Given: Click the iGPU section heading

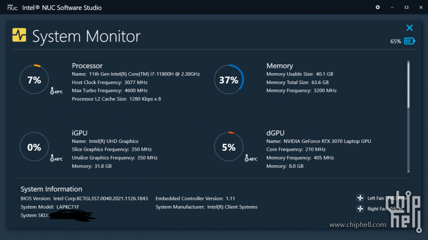Looking at the screenshot, I should [x=79, y=133].
